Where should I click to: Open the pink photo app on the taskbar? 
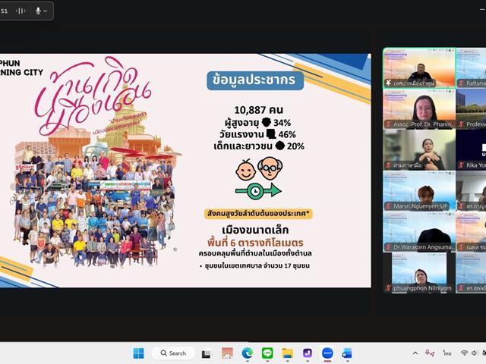227,353
